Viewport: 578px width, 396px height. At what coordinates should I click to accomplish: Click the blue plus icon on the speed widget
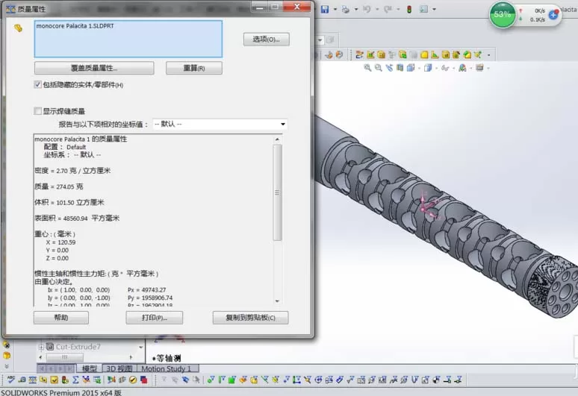[x=553, y=15]
